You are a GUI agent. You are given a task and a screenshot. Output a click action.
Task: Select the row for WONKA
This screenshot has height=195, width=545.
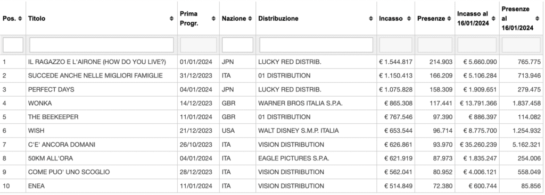271,103
